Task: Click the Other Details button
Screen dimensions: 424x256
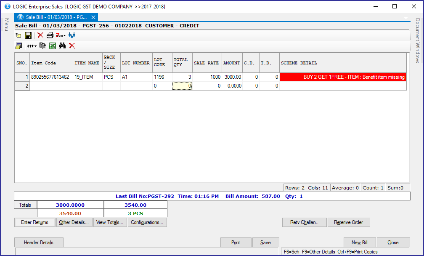Action: pos(74,222)
